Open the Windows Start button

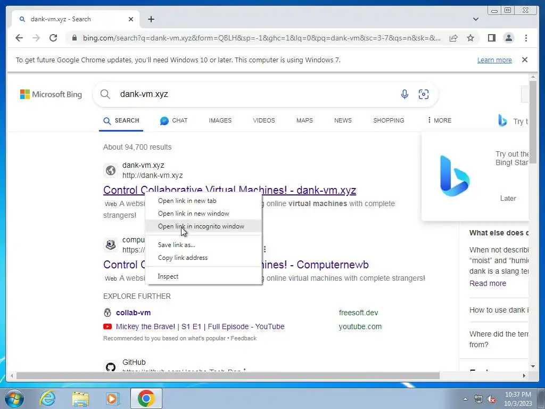[14, 398]
